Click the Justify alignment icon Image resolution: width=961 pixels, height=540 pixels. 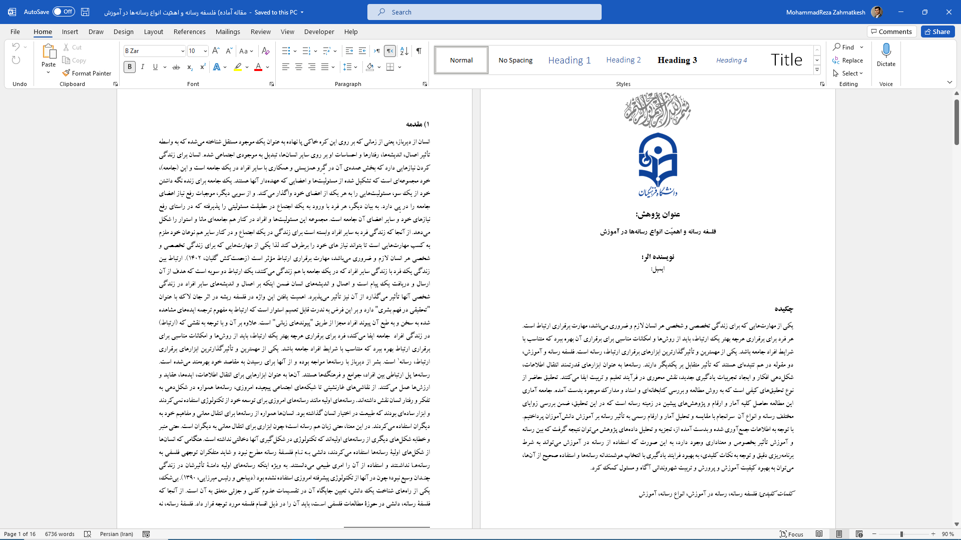[x=325, y=67]
